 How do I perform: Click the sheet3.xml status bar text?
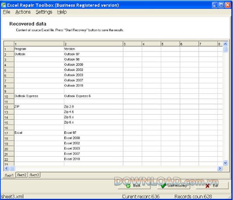[x=12, y=196]
